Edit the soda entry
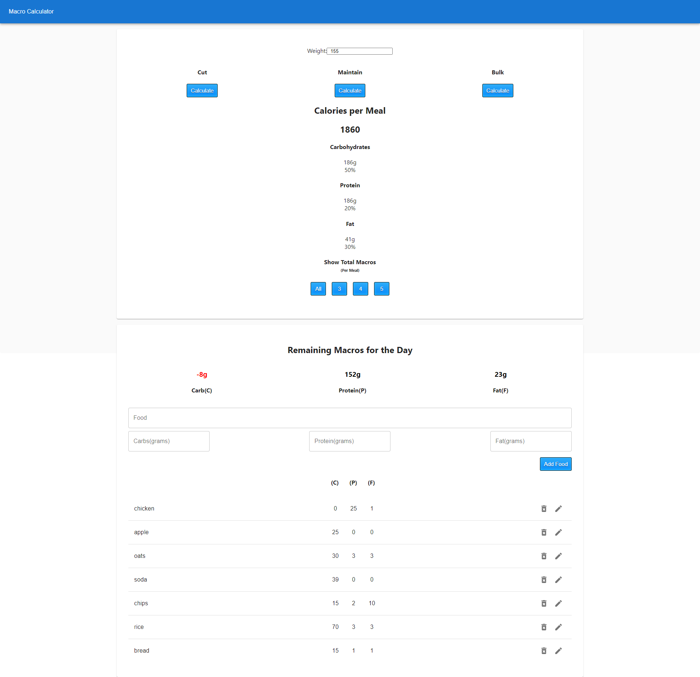 pyautogui.click(x=558, y=580)
